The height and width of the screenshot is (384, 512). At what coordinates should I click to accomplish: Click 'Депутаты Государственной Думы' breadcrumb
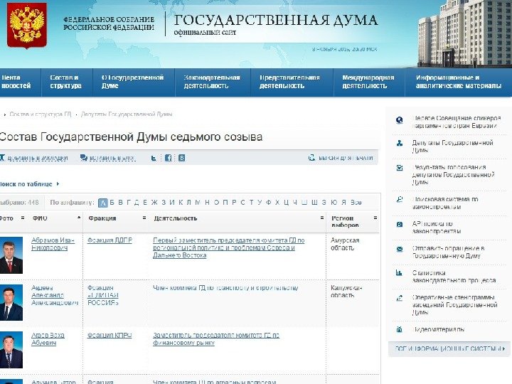(x=127, y=114)
